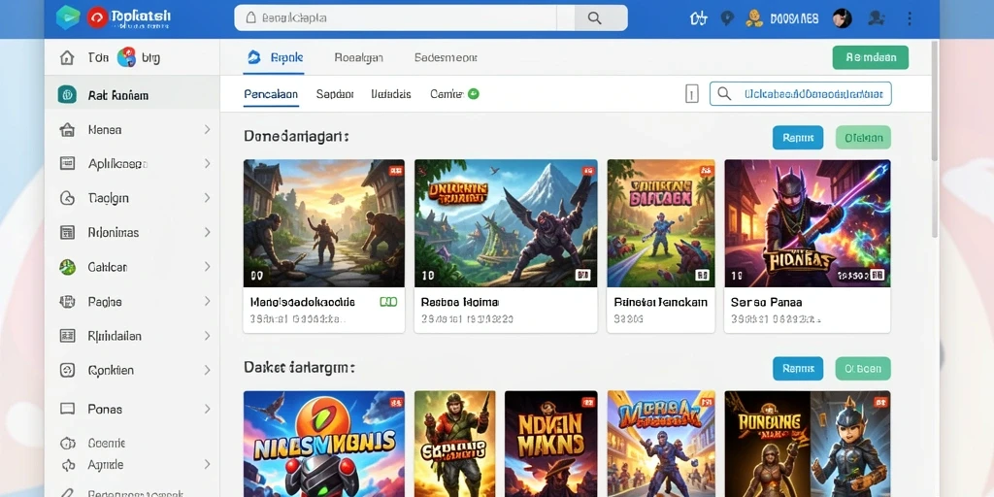This screenshot has width=994, height=497.
Task: Click the icon beside Agmde
Action: pyautogui.click(x=67, y=465)
